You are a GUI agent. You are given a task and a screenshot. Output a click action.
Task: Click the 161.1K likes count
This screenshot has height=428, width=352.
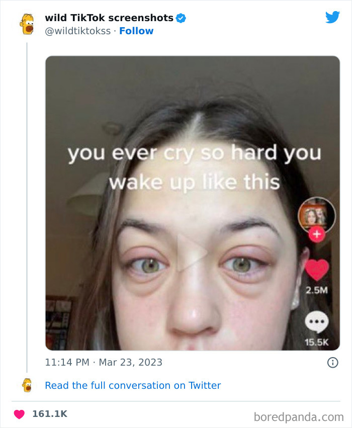[x=49, y=414]
